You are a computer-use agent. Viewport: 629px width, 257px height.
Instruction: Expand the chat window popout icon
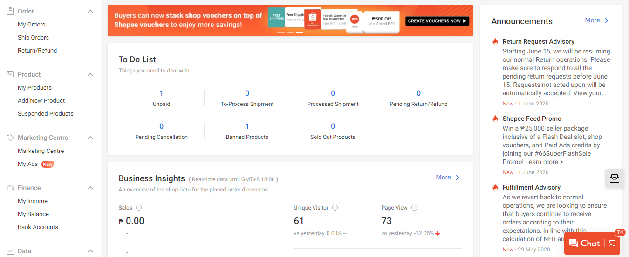pos(612,243)
